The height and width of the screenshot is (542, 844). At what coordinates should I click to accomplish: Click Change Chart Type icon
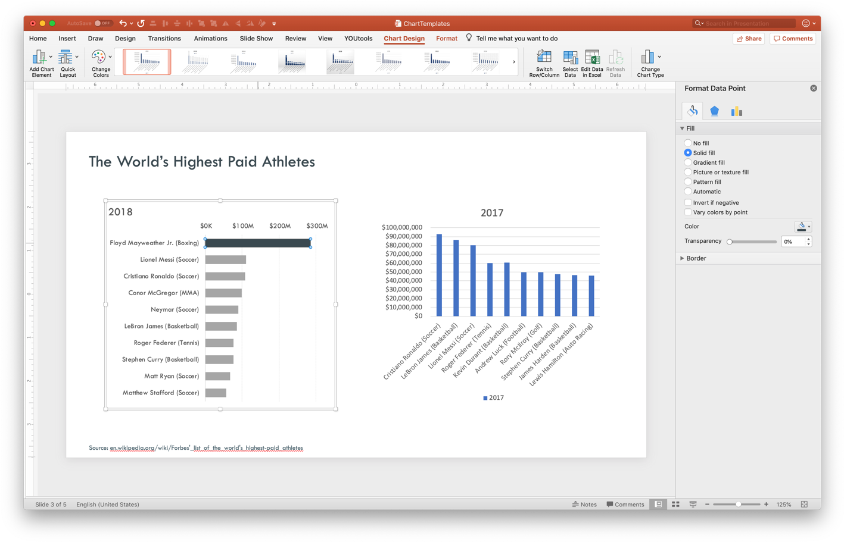click(x=647, y=57)
